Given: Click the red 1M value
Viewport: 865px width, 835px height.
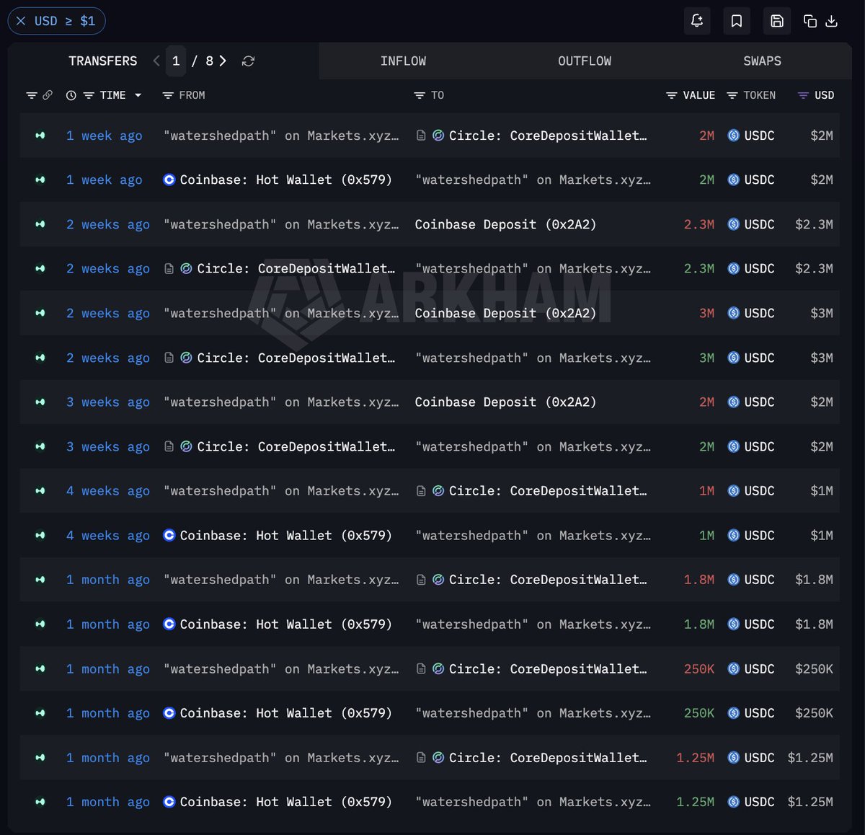Looking at the screenshot, I should 707,491.
